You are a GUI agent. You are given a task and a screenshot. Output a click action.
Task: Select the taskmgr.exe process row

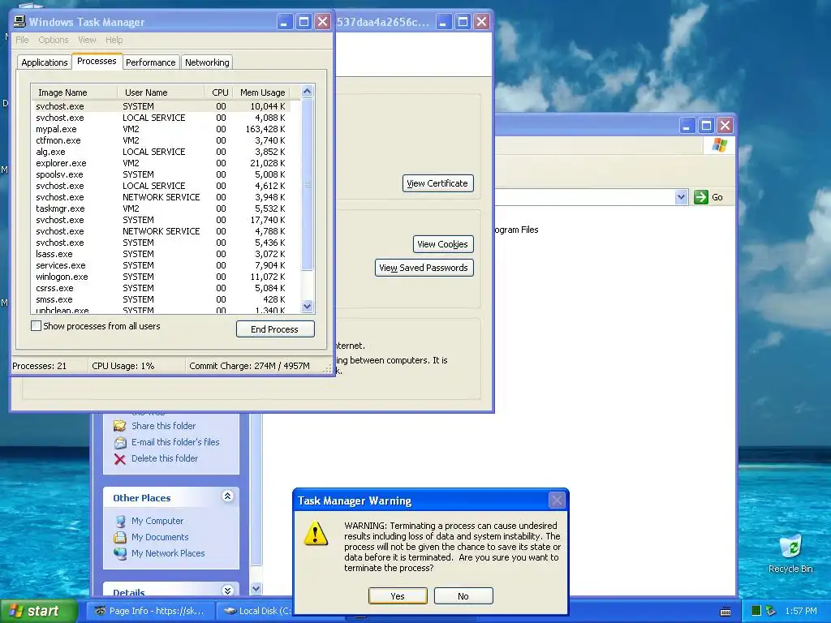(x=161, y=208)
